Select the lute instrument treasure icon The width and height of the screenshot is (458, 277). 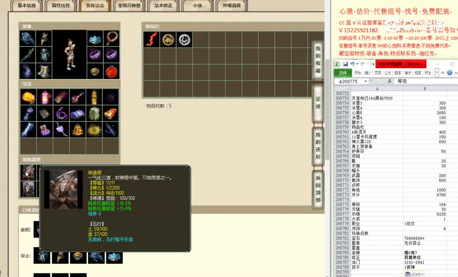(78, 97)
